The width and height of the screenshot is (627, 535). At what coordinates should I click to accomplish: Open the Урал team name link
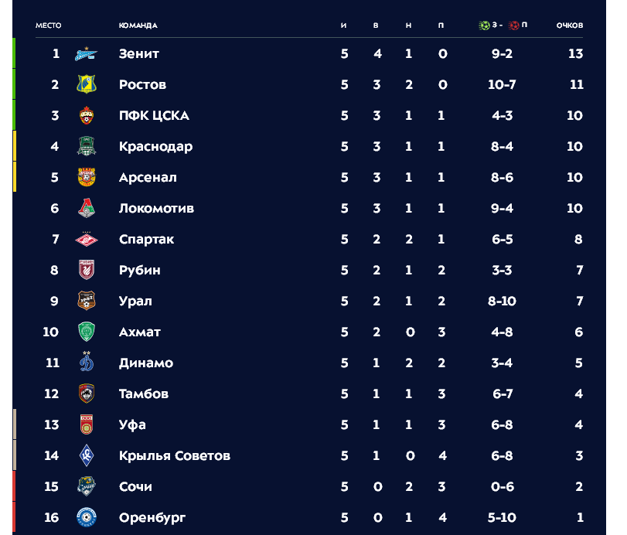click(x=135, y=301)
